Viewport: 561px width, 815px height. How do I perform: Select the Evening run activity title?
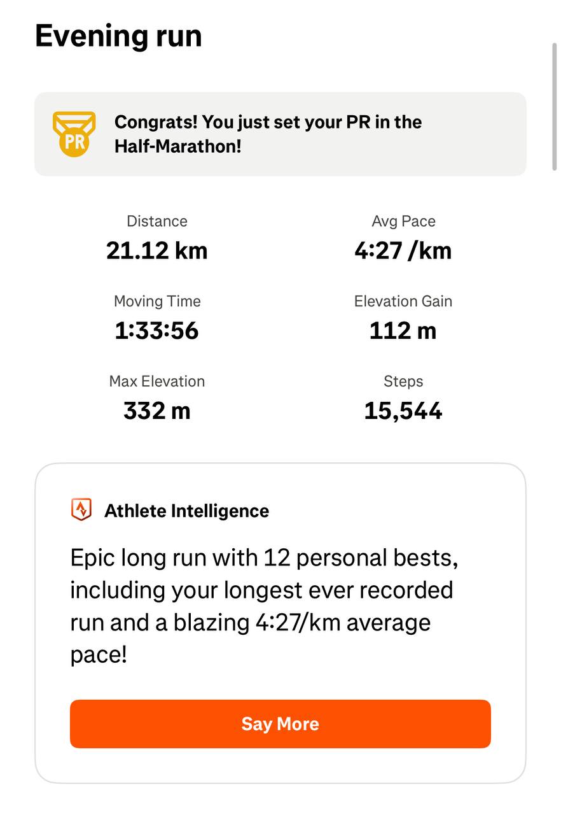click(x=118, y=36)
